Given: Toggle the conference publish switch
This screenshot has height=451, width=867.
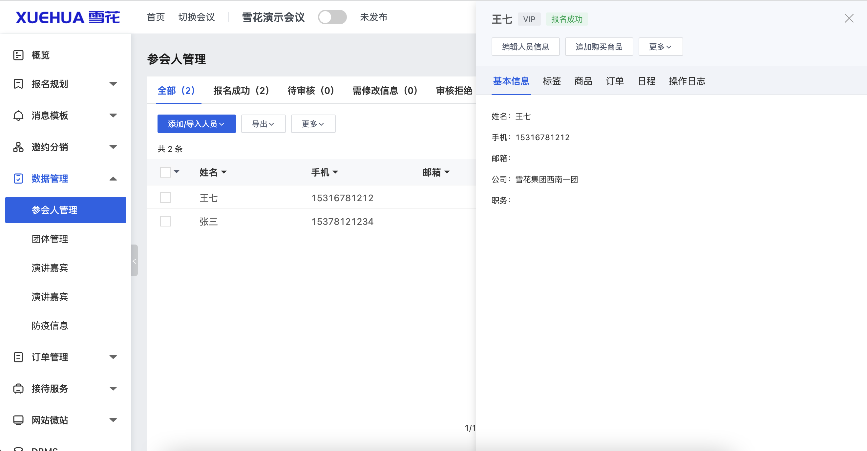Looking at the screenshot, I should tap(332, 17).
